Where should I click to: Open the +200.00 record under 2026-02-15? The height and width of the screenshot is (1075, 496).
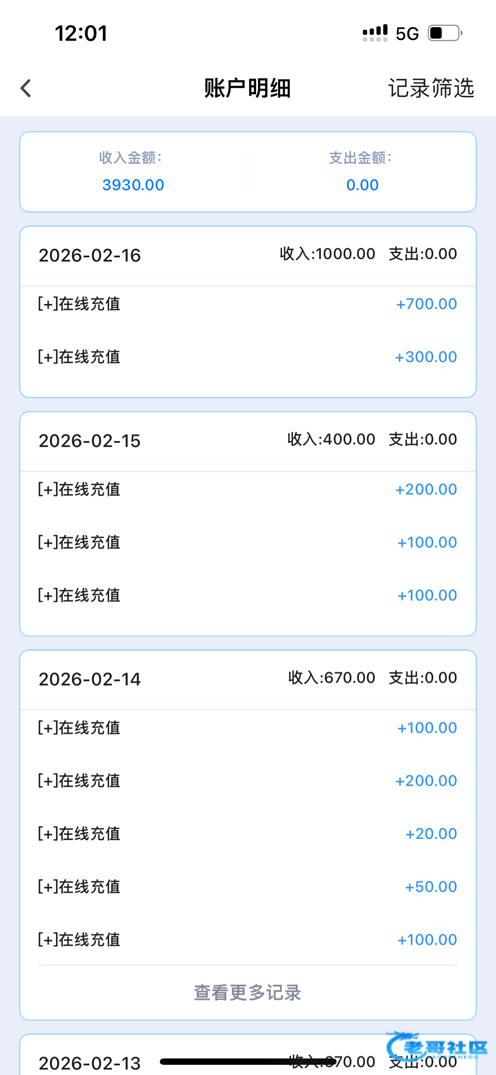[x=248, y=490]
